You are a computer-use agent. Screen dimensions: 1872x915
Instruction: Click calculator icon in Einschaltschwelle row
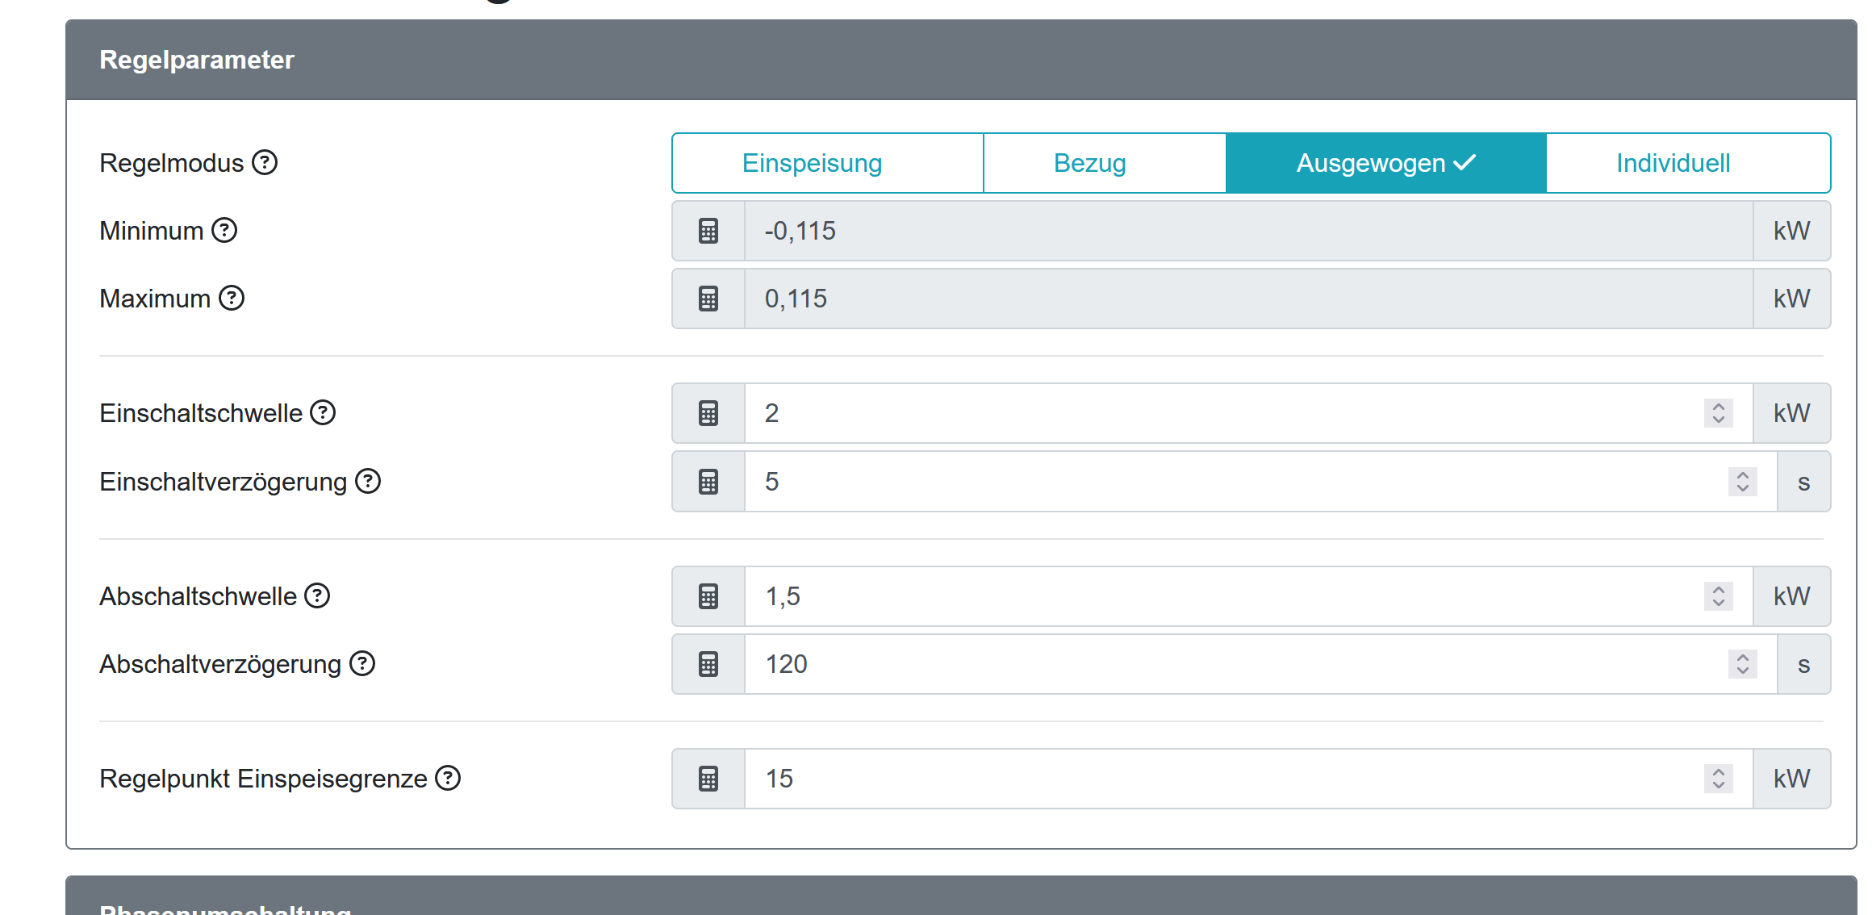click(708, 413)
